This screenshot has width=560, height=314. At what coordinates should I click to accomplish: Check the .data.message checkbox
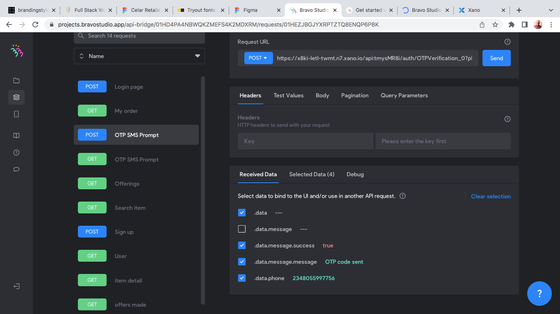click(x=242, y=229)
